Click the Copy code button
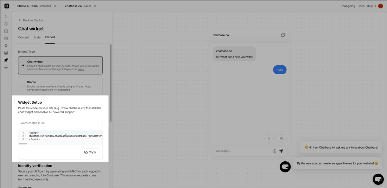The height and width of the screenshot is (188, 387). (x=90, y=152)
